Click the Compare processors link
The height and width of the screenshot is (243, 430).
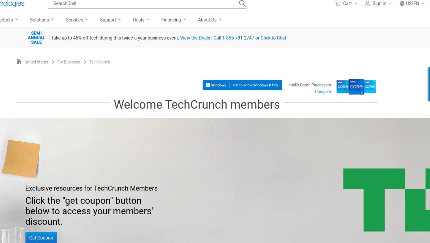point(323,91)
